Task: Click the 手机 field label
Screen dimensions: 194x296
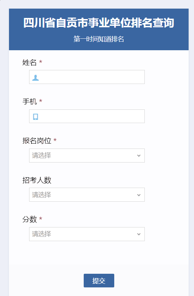Action: (x=29, y=102)
